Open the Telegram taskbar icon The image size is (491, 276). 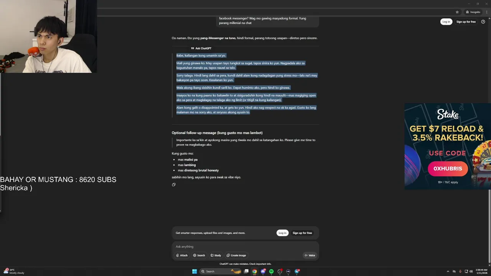[297, 271]
